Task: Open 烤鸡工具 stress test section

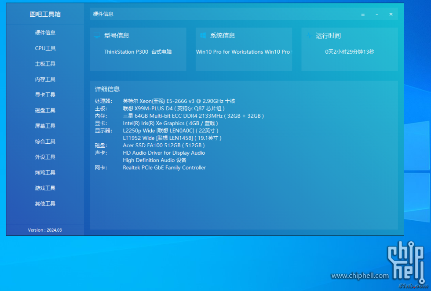Action: tap(45, 172)
